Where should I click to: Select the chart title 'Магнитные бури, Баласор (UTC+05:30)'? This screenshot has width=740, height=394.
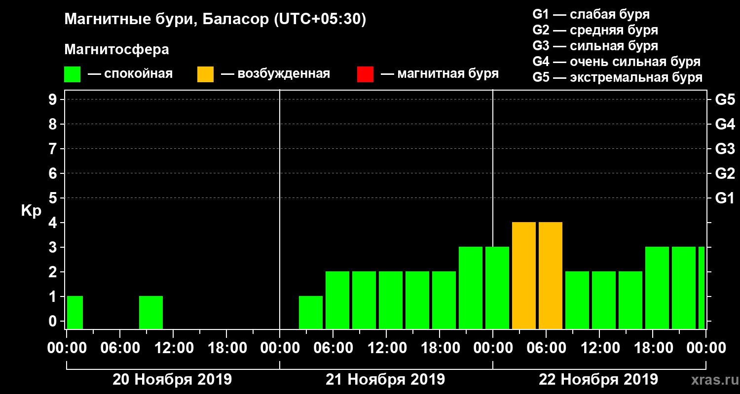coord(216,20)
